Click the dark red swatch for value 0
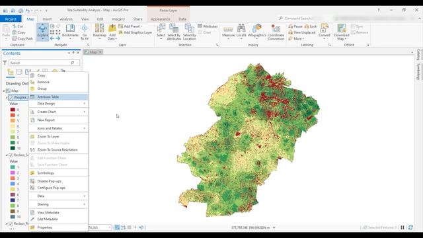Screen dimensions: 423x238 tap(13, 110)
